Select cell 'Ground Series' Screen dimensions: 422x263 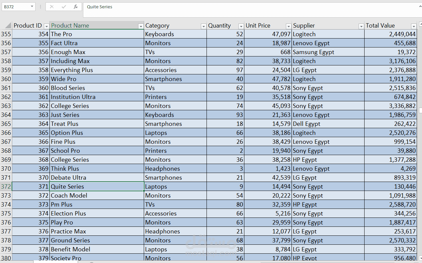coord(97,240)
